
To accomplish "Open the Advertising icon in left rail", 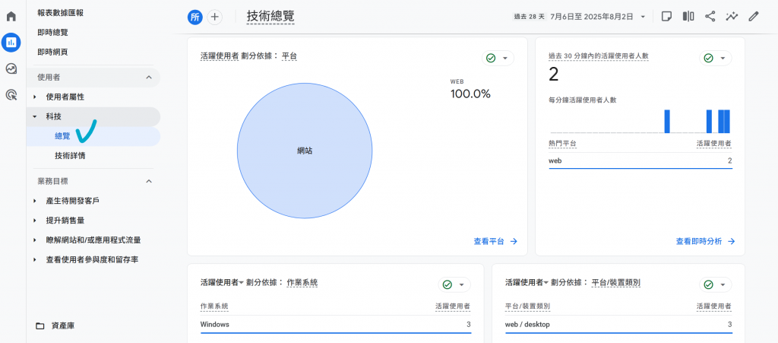I will click(11, 95).
